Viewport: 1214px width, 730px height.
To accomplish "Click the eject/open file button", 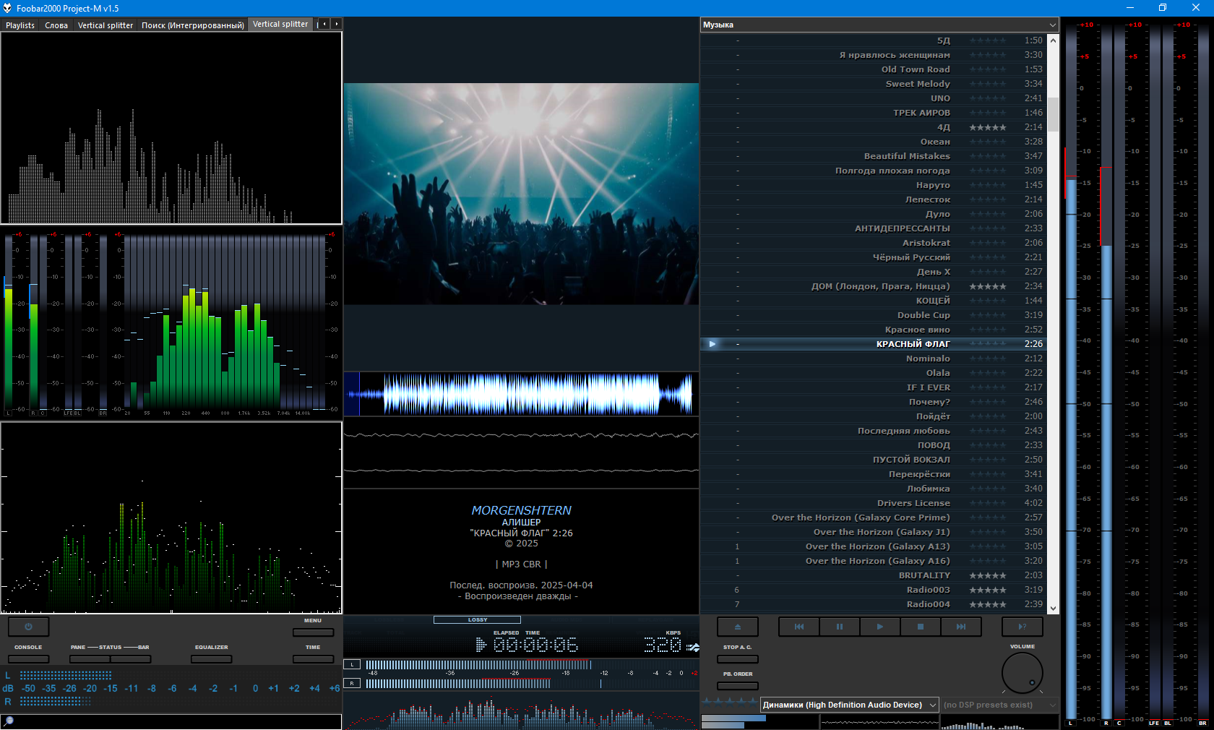I will pos(737,627).
